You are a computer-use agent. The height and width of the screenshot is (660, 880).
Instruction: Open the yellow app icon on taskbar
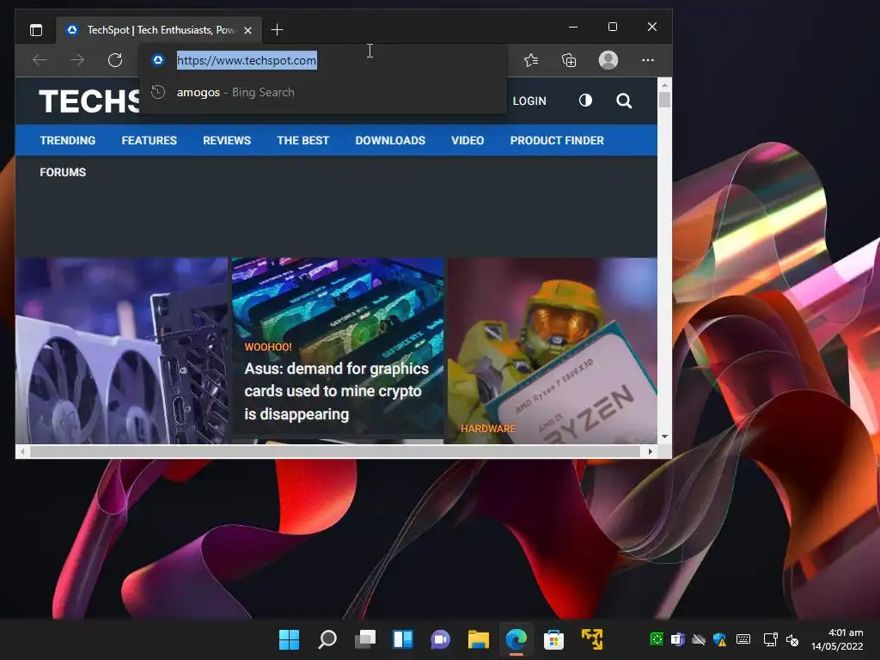(x=592, y=639)
